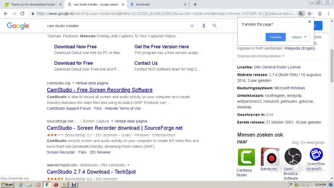Click Download Now Free link

(x=75, y=47)
